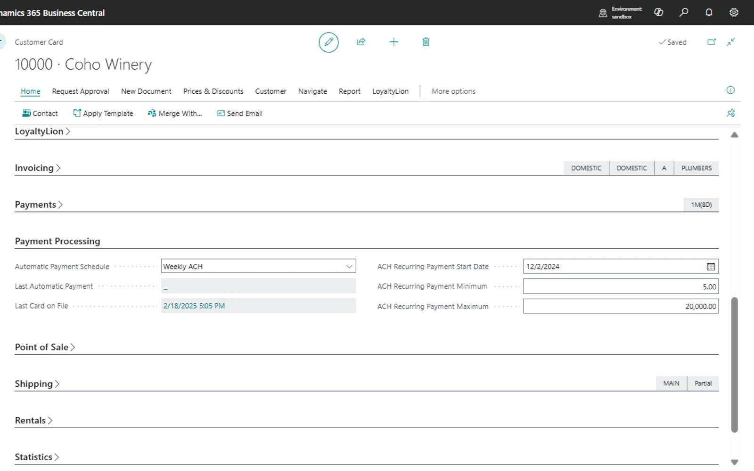Click the Environment sandbox indicator
The height and width of the screenshot is (471, 754).
(620, 13)
